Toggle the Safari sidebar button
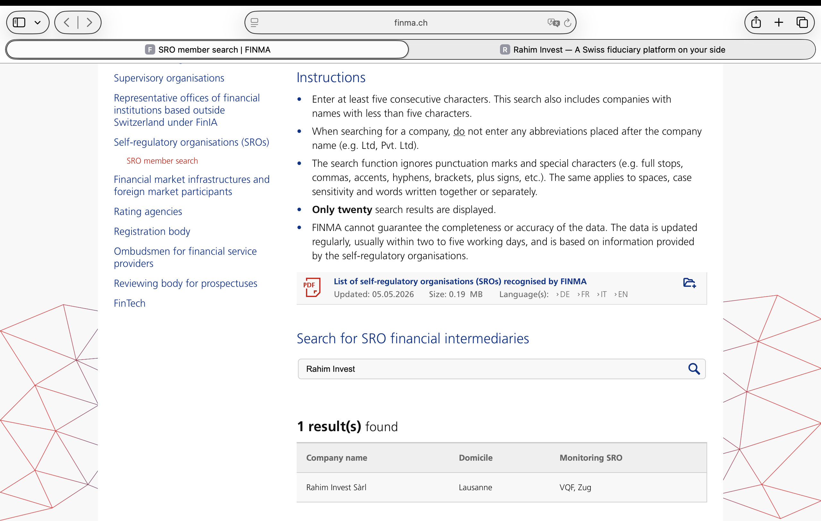 [19, 22]
